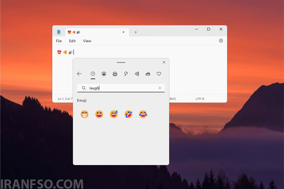
Task: Select the Notepad tab with emoji title
Action: pos(97,32)
